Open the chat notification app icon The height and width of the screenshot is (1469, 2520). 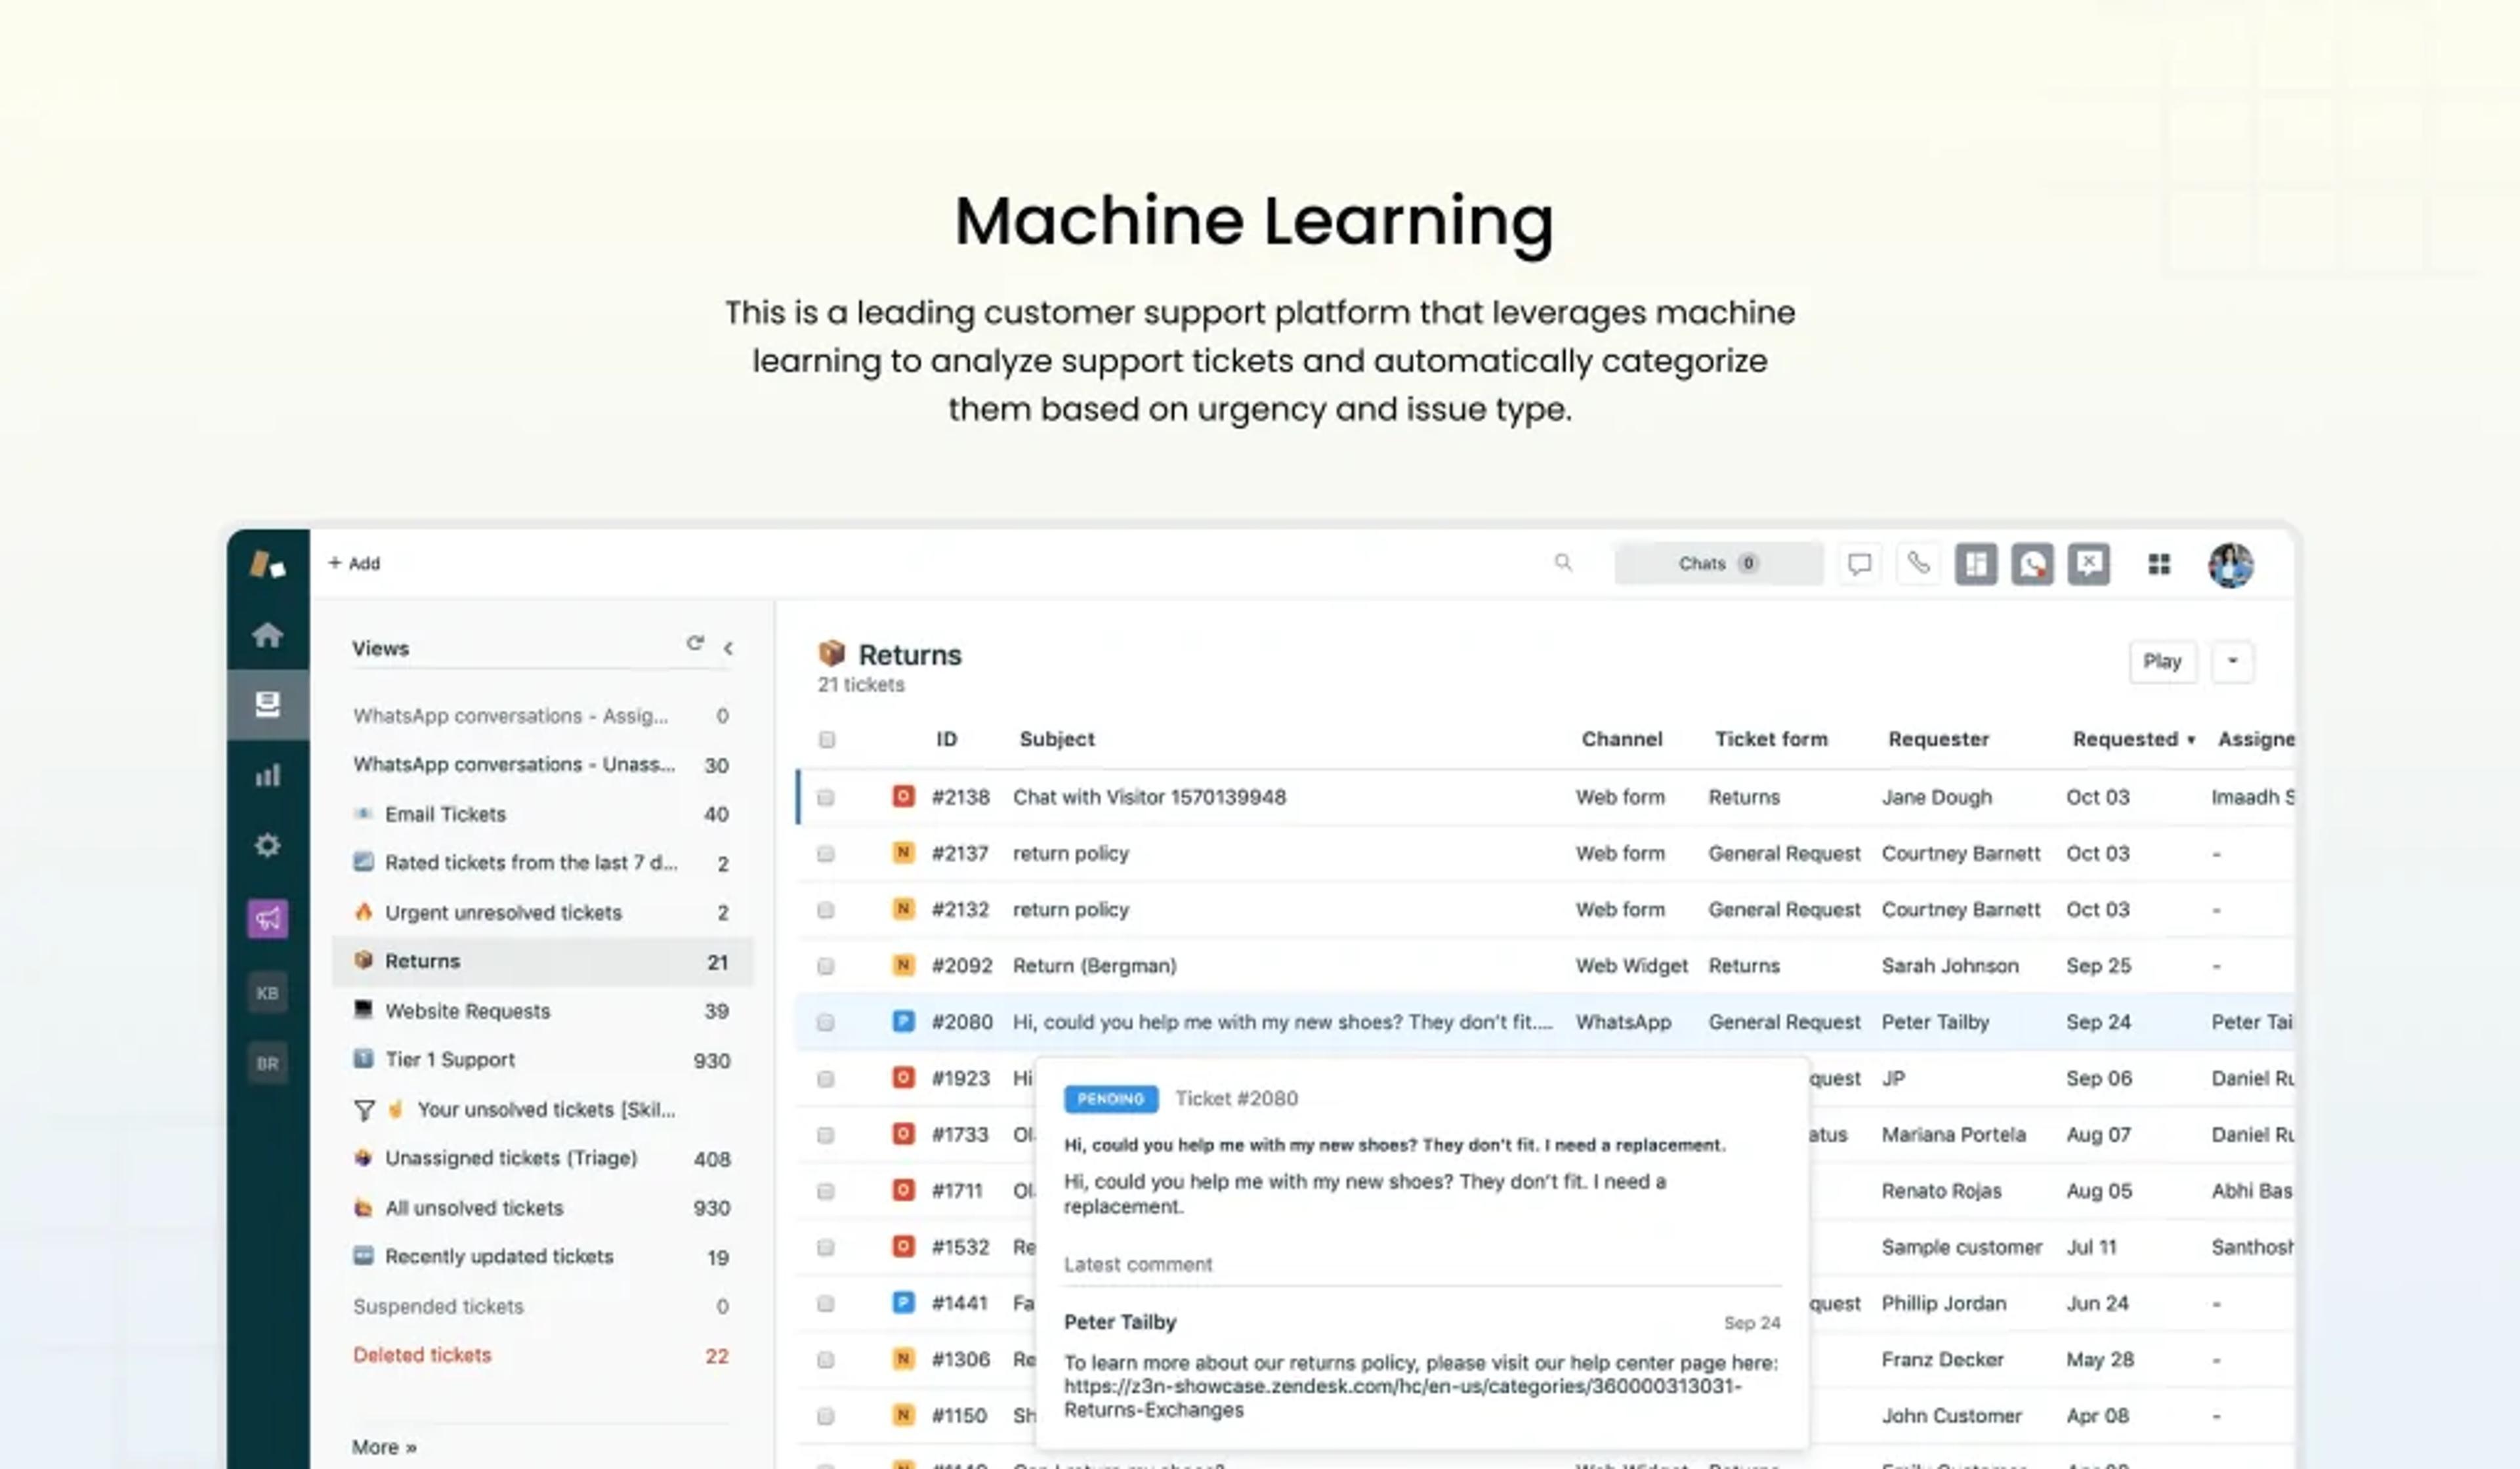pos(2032,564)
